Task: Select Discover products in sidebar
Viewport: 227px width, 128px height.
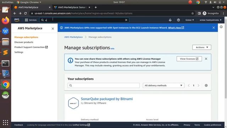Action: (24, 42)
